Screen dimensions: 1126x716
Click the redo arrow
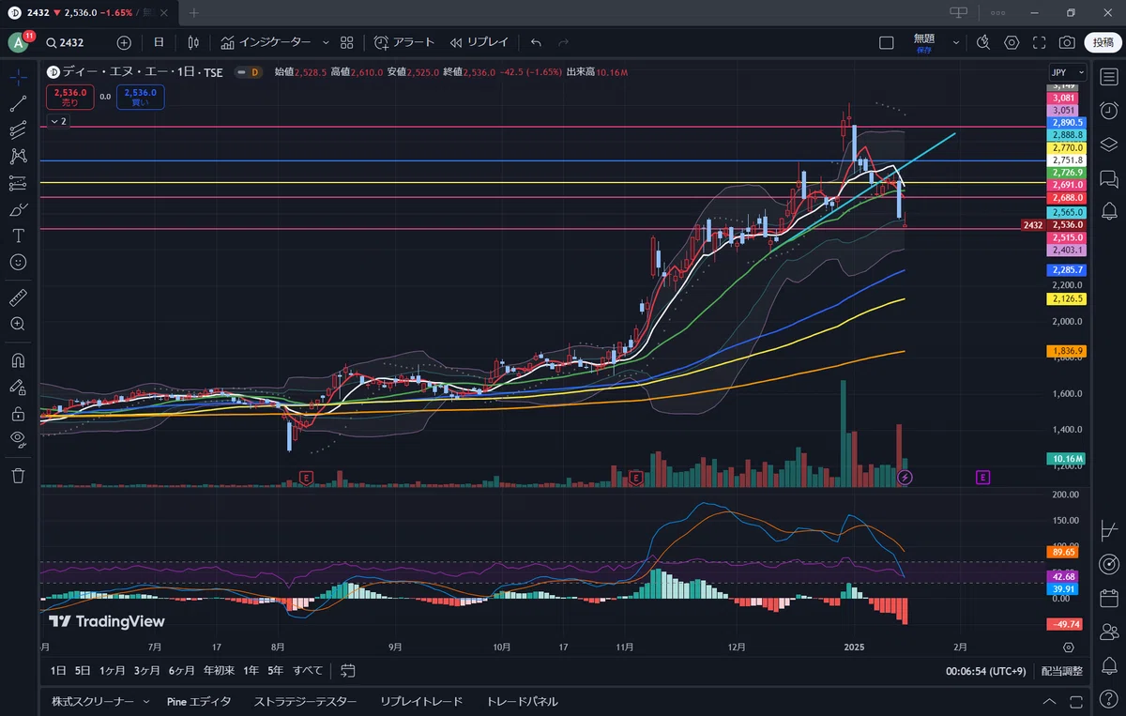pyautogui.click(x=563, y=42)
